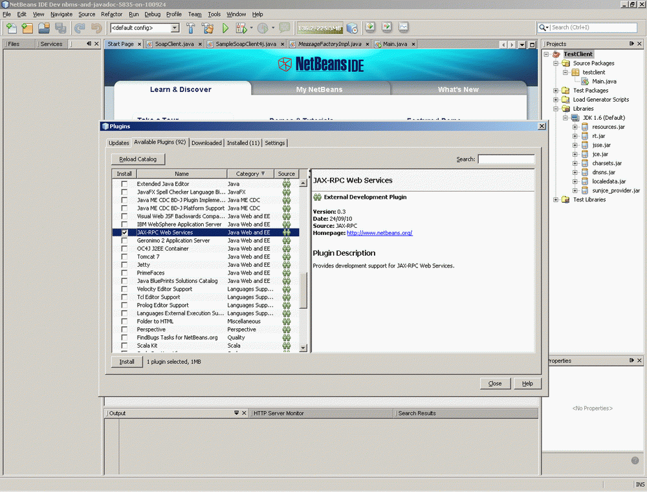Screen dimensions: 647x492
Task: Open the Updates tab in Plugins dialog
Action: 118,143
